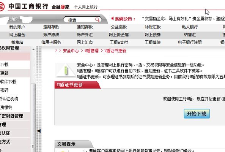Click the 个人网上银行 header text
The height and width of the screenshot is (152, 225).
(x=86, y=7)
